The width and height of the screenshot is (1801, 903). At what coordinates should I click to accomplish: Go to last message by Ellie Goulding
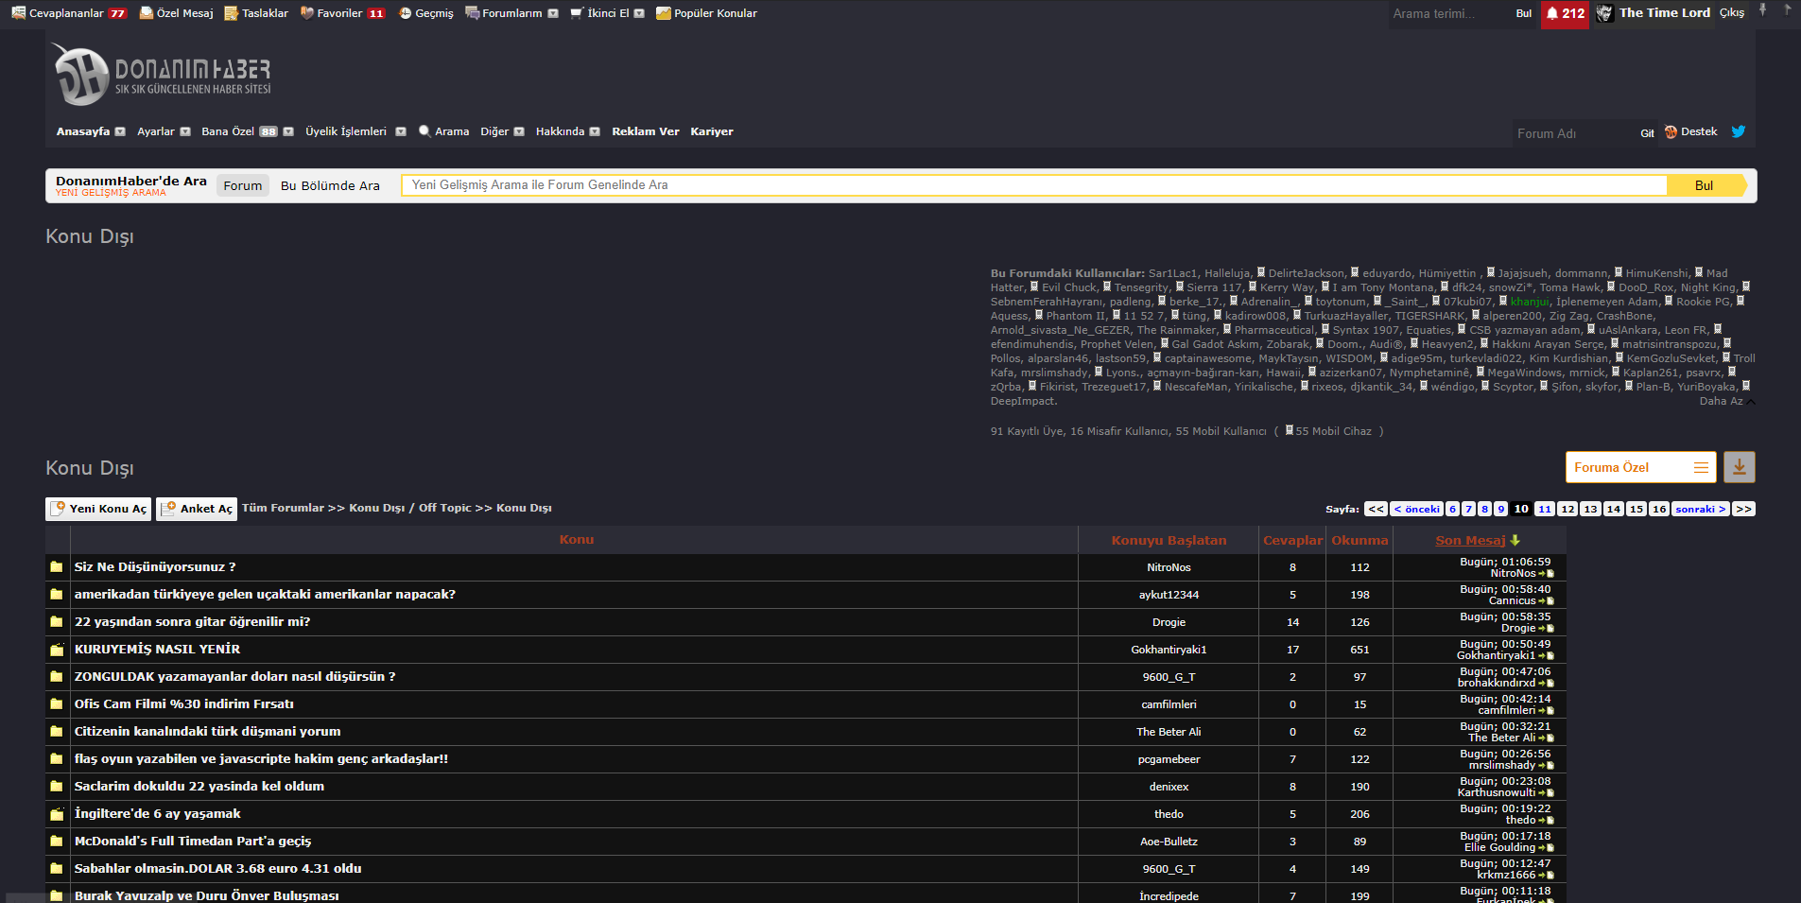pyautogui.click(x=1547, y=848)
